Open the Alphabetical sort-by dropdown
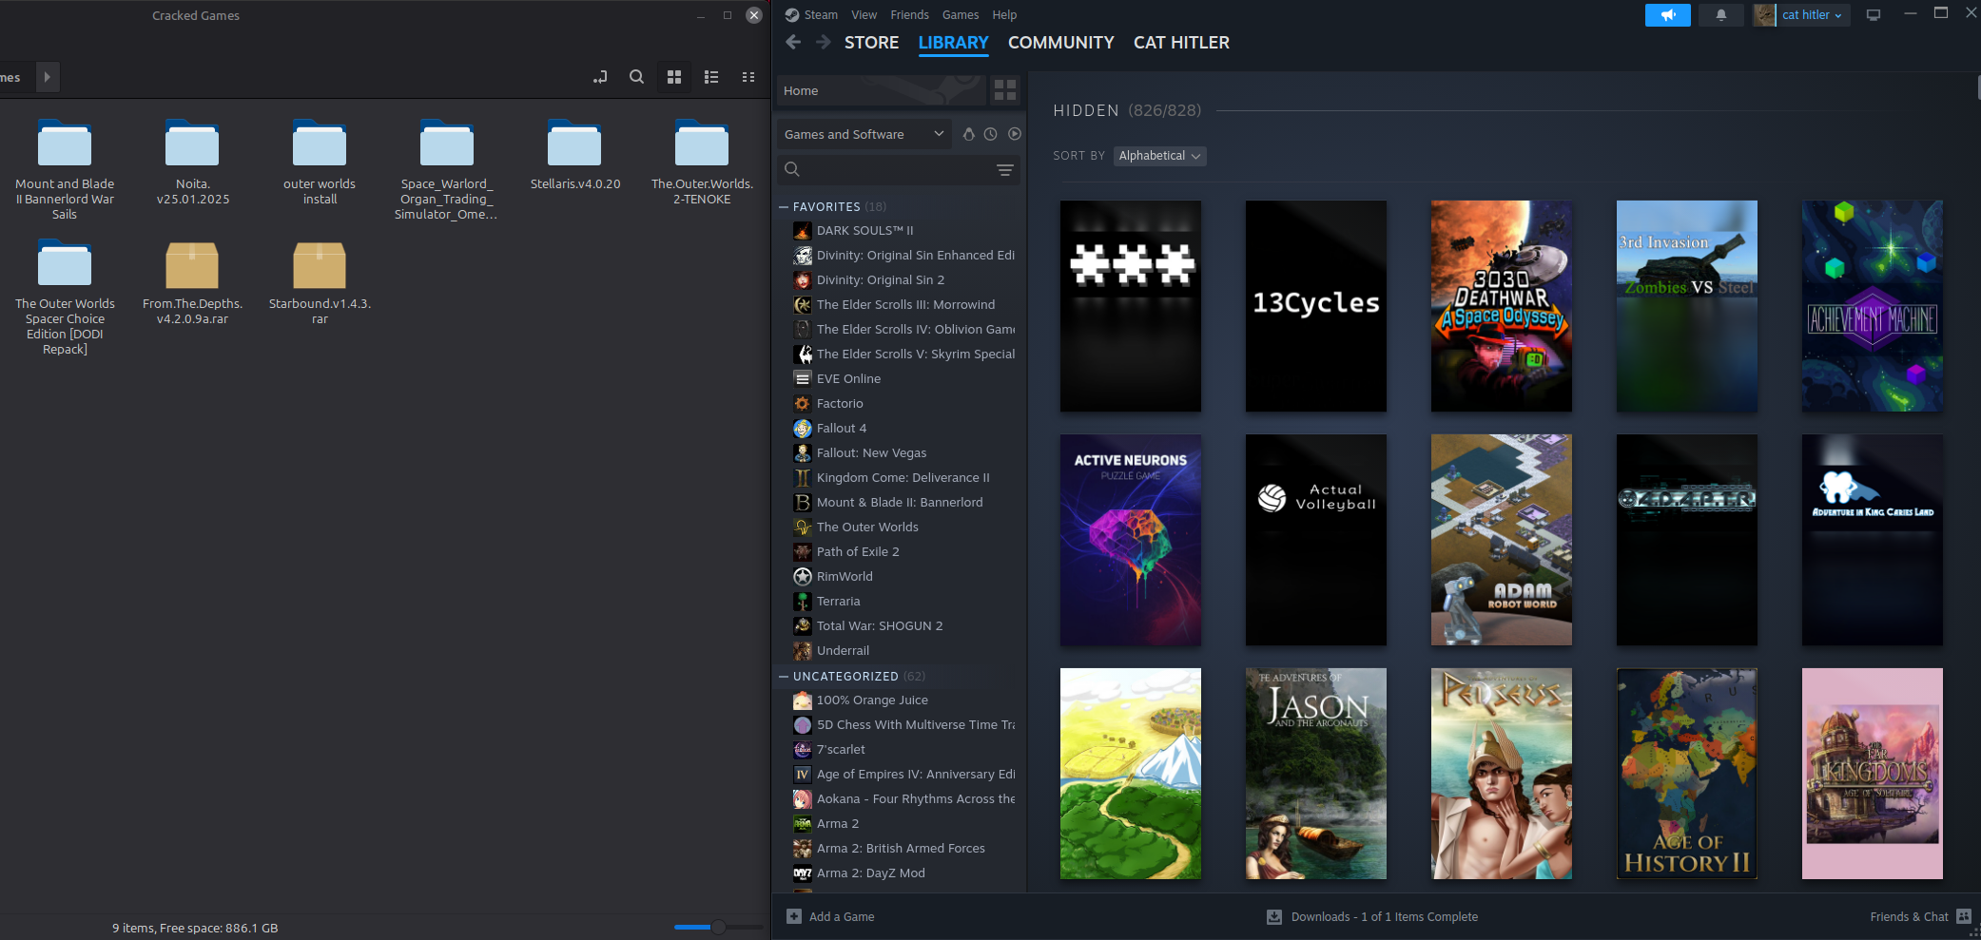 [1159, 156]
